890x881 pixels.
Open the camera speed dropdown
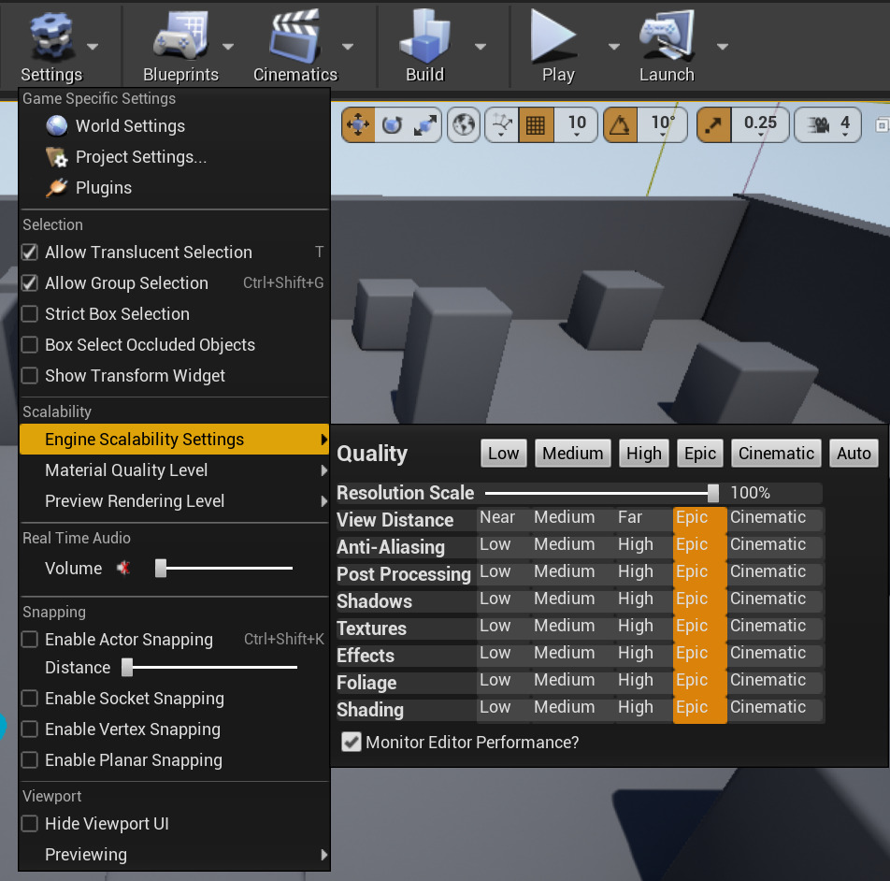pyautogui.click(x=827, y=123)
